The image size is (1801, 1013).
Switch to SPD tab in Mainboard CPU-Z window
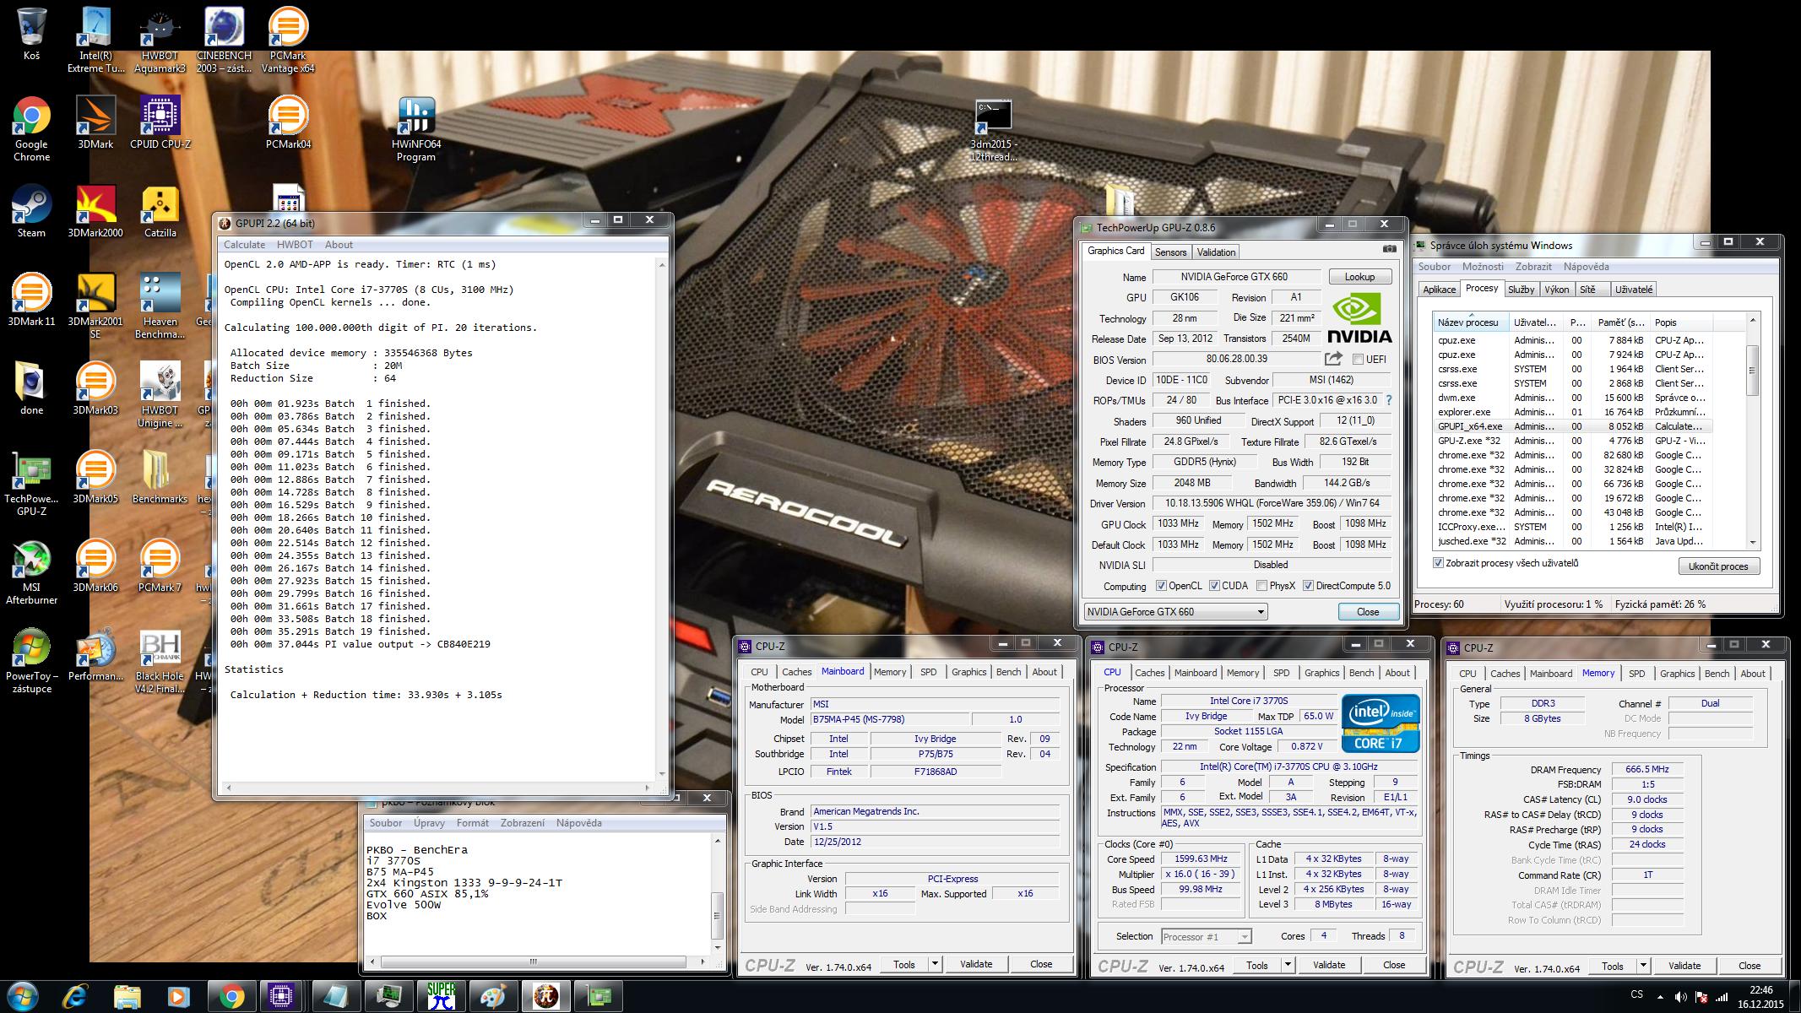[x=928, y=672]
